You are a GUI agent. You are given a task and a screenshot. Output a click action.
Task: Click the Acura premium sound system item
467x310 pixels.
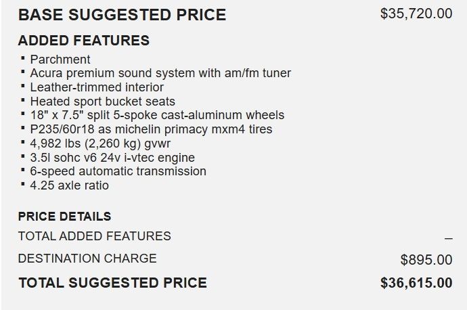pos(160,73)
